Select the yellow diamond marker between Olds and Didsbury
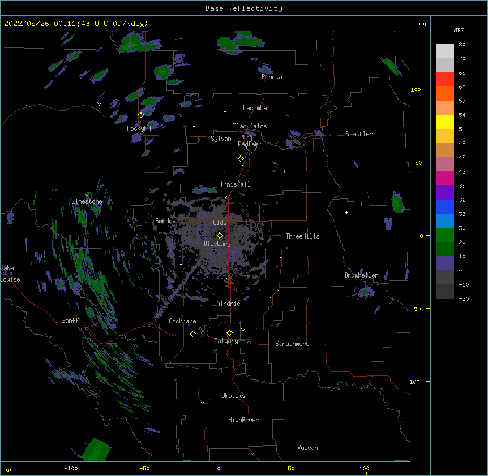Image resolution: width=488 pixels, height=476 pixels. click(x=220, y=235)
